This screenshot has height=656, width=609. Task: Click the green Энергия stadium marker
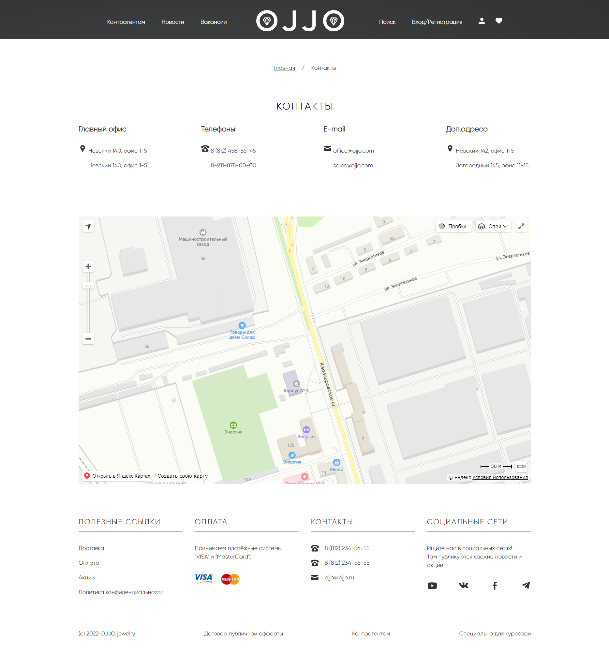(x=233, y=425)
